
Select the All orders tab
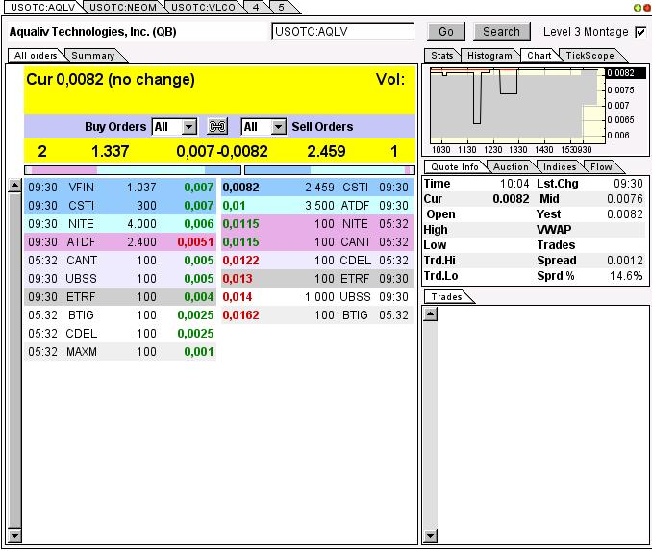click(x=36, y=56)
